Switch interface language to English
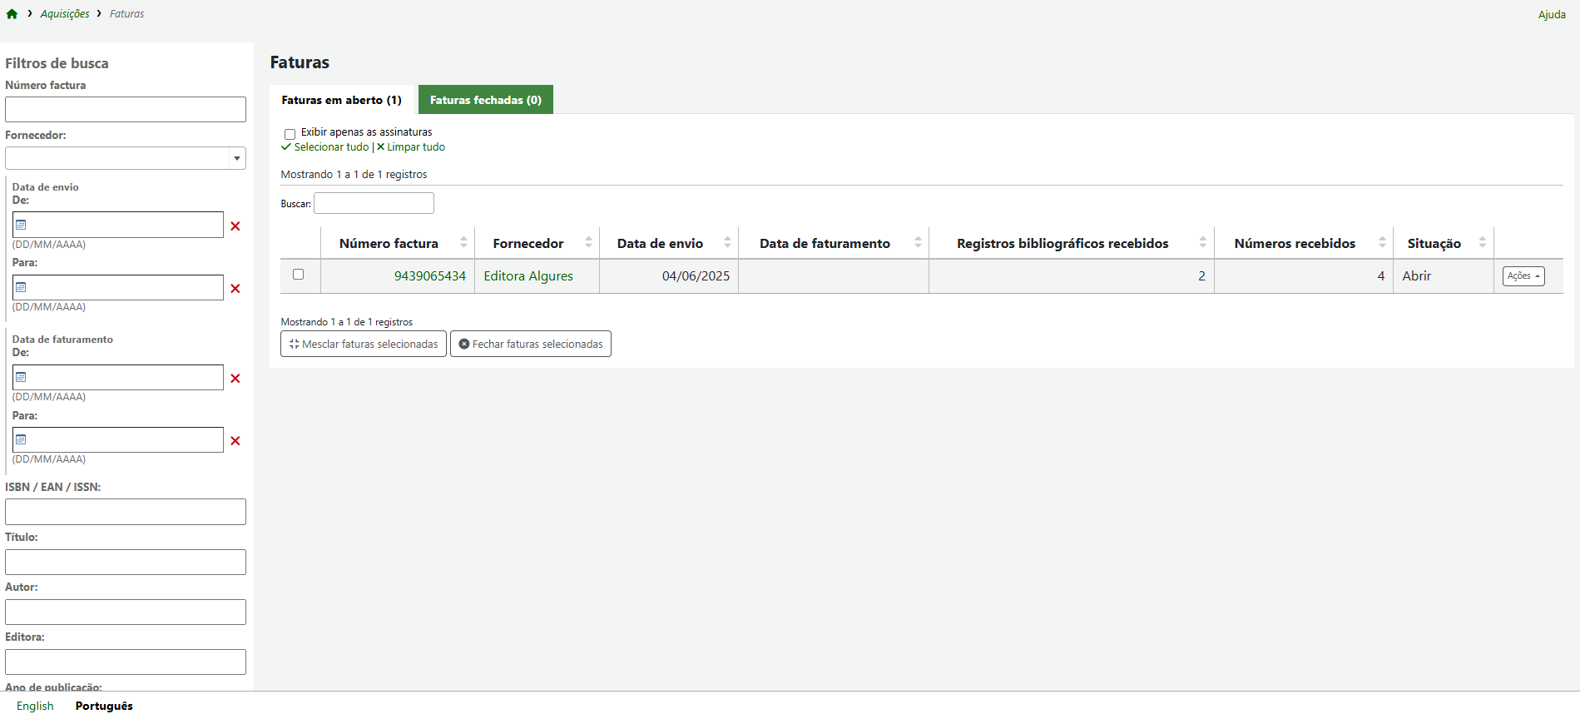 click(x=35, y=706)
